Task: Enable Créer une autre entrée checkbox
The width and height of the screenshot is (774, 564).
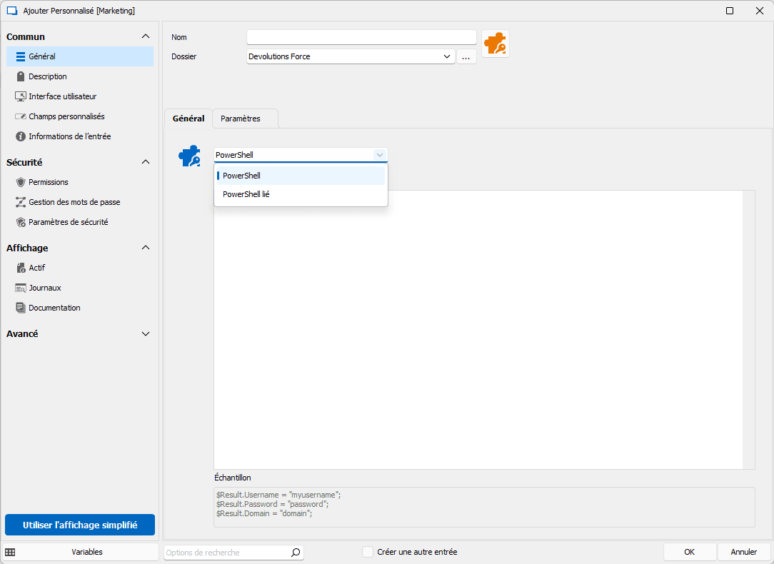Action: pyautogui.click(x=368, y=552)
